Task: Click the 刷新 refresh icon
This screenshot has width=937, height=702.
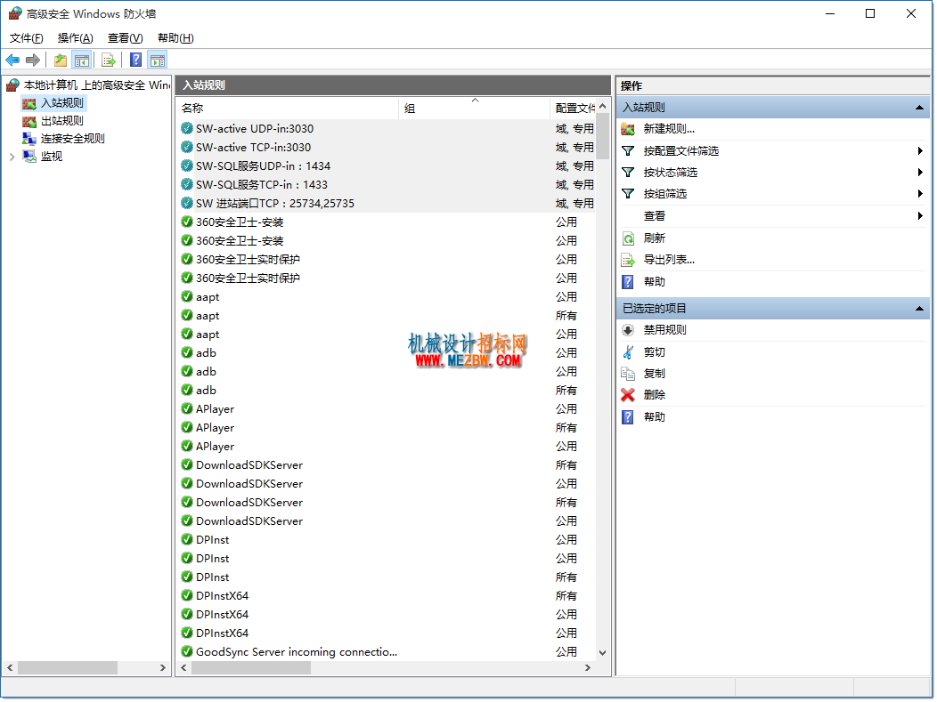Action: pos(627,238)
